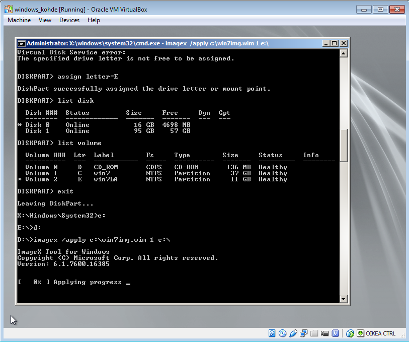Image resolution: width=409 pixels, height=342 pixels.
Task: Open the View menu
Action: tap(45, 20)
